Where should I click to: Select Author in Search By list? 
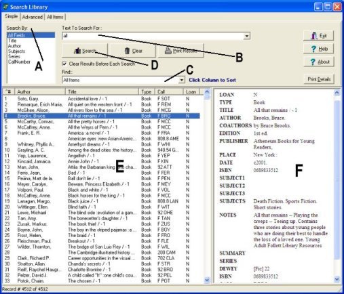pyautogui.click(x=14, y=46)
